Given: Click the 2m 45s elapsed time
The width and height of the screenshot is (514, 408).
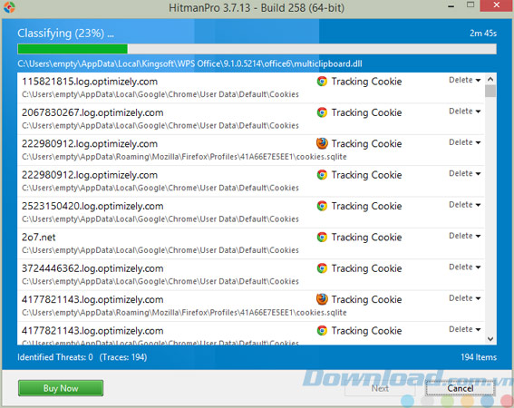Looking at the screenshot, I should [x=483, y=34].
